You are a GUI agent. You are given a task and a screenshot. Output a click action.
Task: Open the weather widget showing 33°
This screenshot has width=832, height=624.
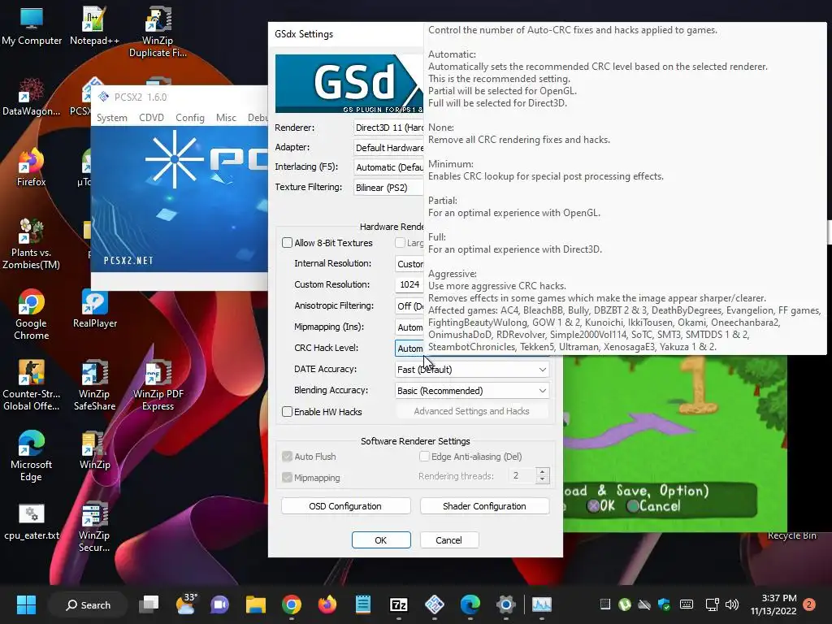(186, 604)
